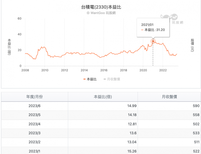
Task: Select the 2023/6 row date cell
Action: (x=34, y=106)
